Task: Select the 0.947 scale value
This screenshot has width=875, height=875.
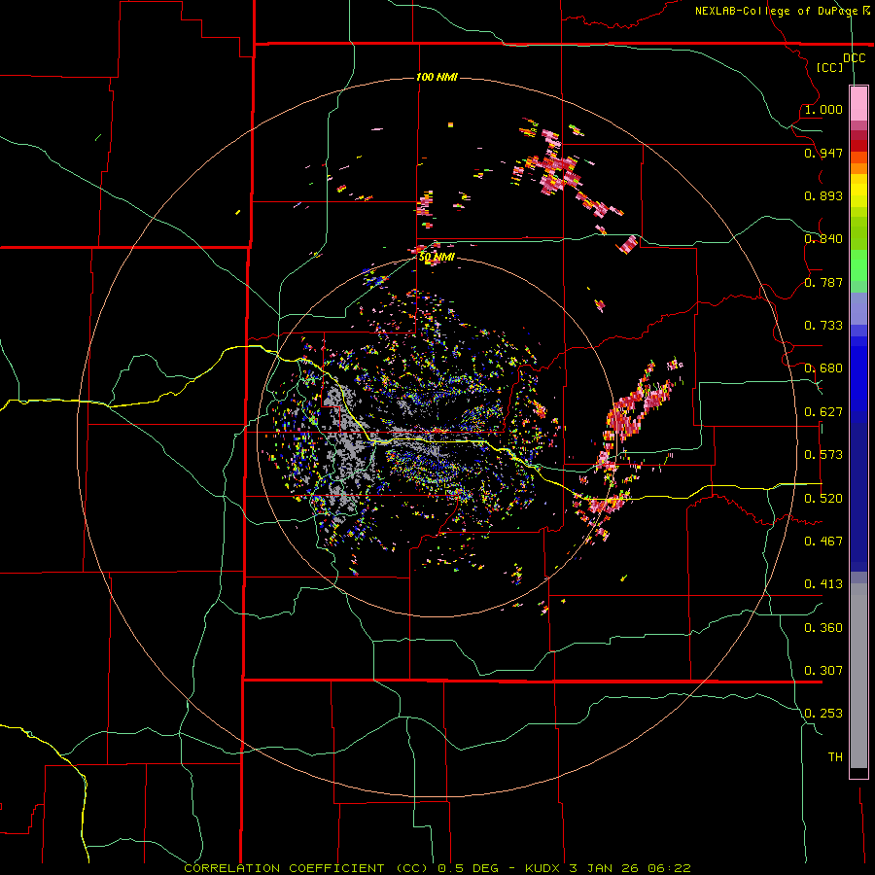Action: pos(823,153)
